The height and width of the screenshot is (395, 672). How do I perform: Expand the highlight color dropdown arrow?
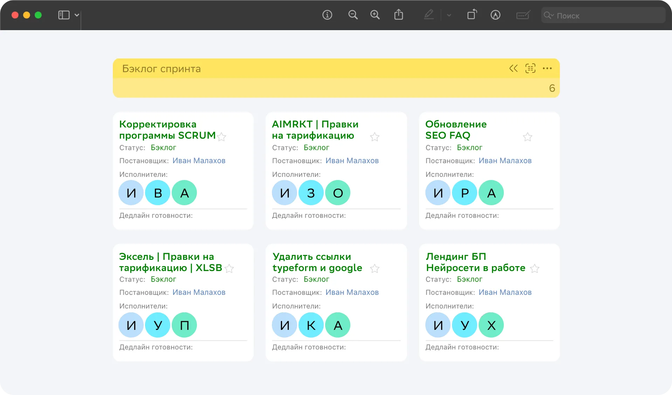pos(449,15)
